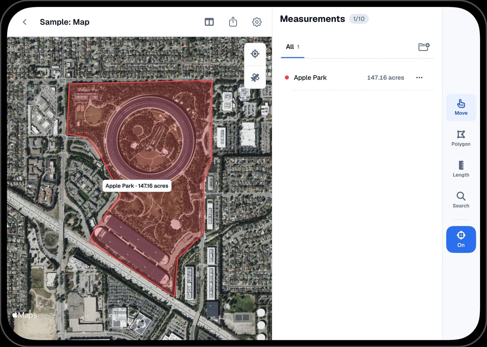Open settings gear in header
The width and height of the screenshot is (487, 347).
coord(257,22)
